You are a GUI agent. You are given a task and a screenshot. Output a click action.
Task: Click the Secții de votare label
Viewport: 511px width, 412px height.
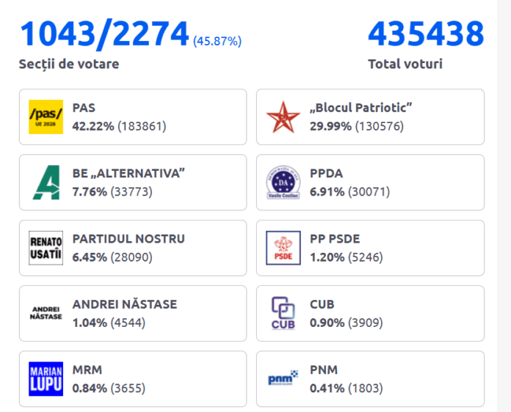[x=69, y=65]
